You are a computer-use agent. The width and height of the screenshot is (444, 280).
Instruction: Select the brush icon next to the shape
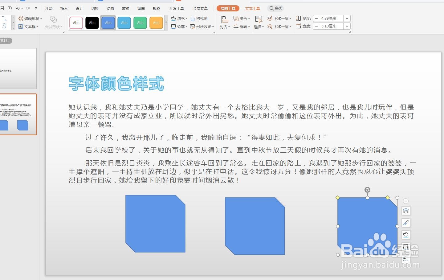(x=406, y=223)
